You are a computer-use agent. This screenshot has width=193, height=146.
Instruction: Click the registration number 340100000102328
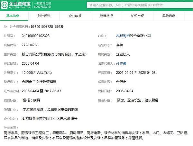point(35,36)
